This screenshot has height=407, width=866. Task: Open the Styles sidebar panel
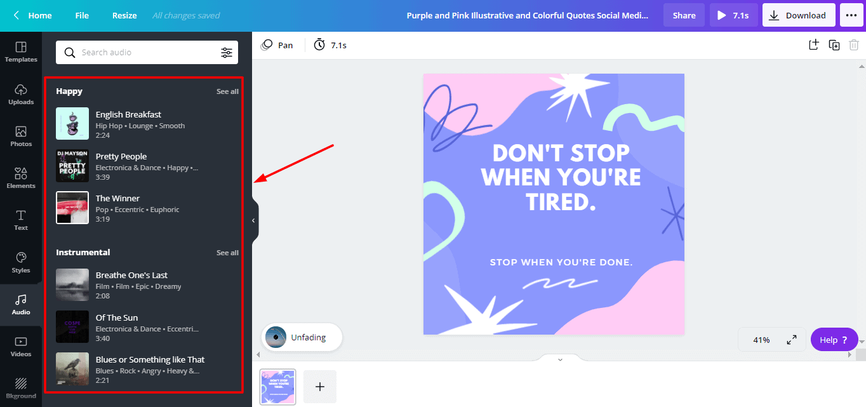click(x=21, y=262)
